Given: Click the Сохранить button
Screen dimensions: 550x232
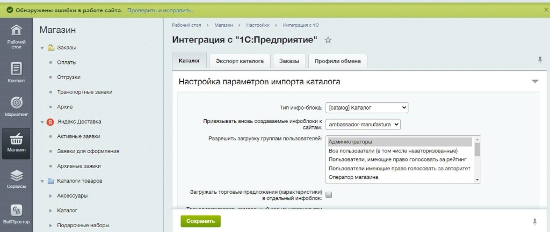Looking at the screenshot, I should click(x=201, y=221).
